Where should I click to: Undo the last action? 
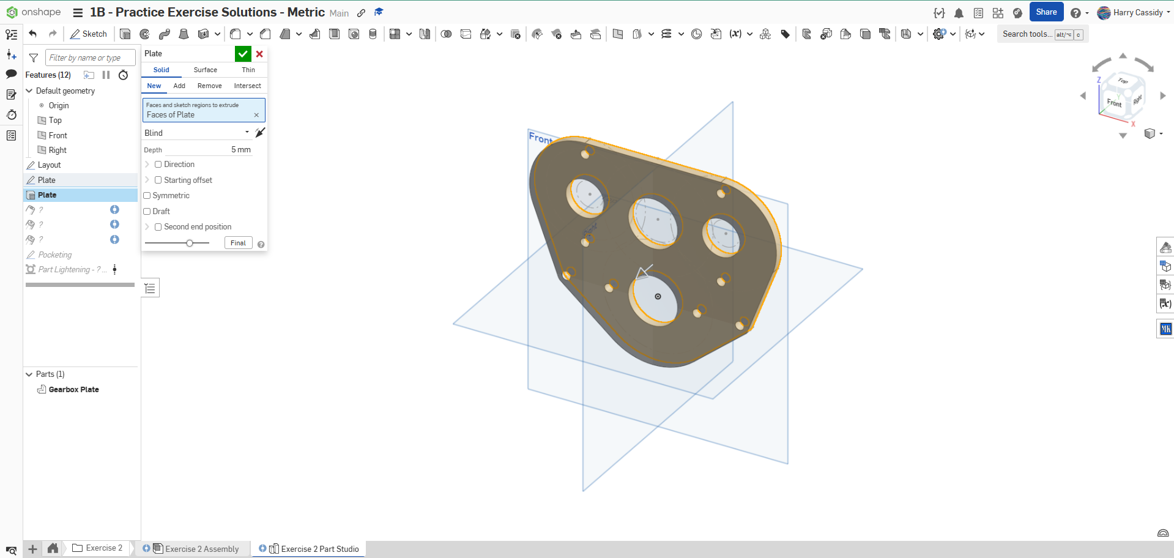(x=33, y=34)
